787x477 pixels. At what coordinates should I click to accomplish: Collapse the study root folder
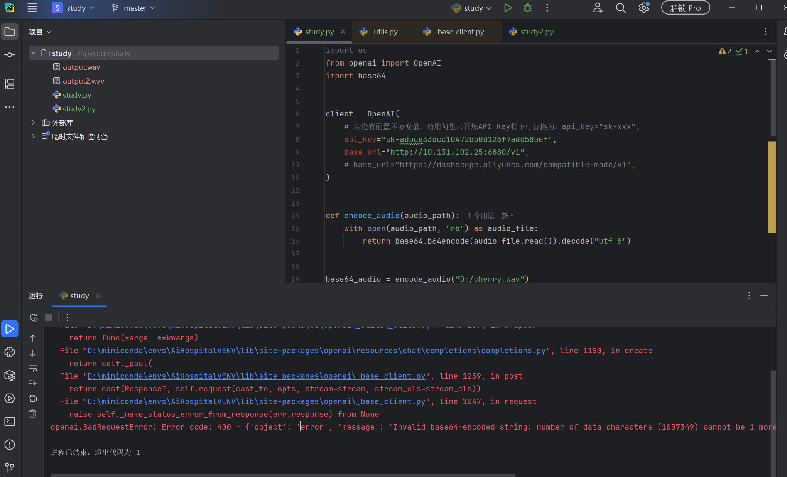(34, 53)
